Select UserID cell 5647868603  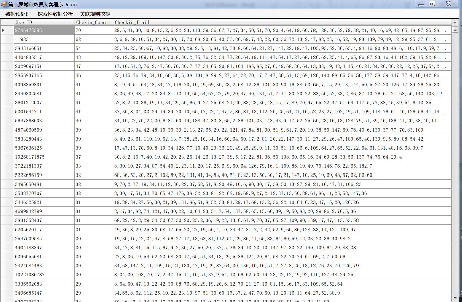pyautogui.click(x=44, y=121)
